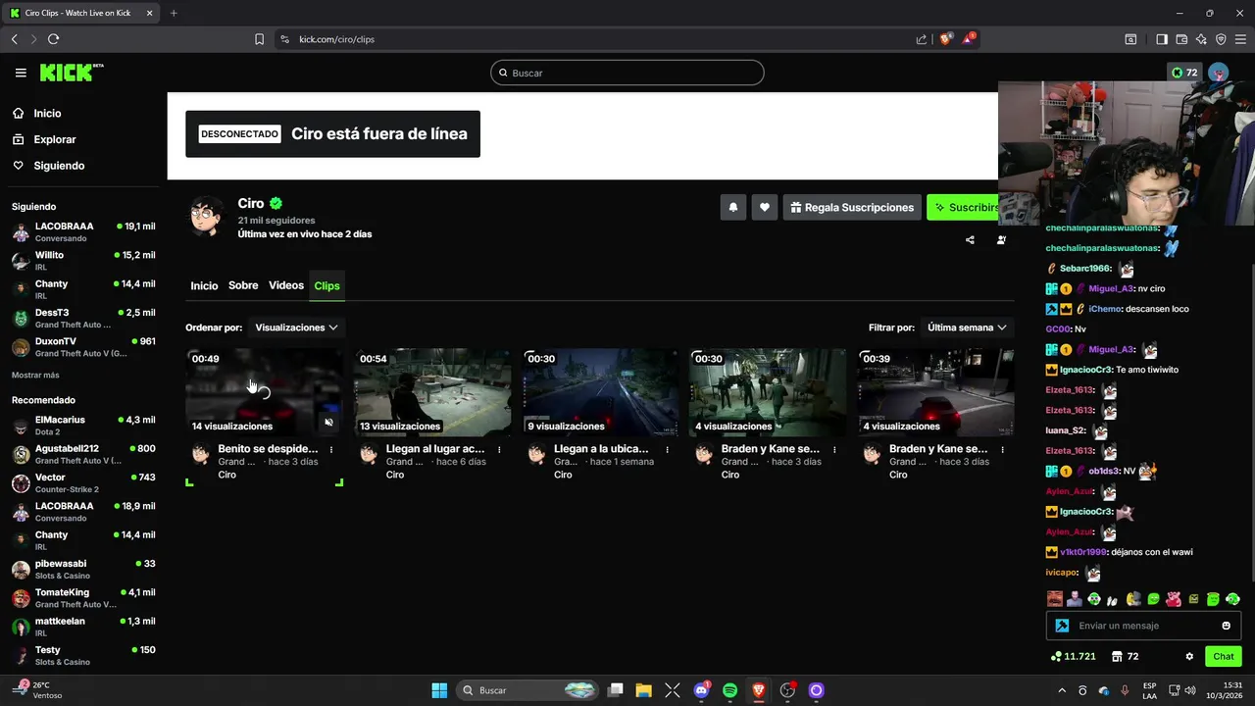Open Brave VPN shield icon
Viewport: 1255px width, 706px height.
(1221, 39)
